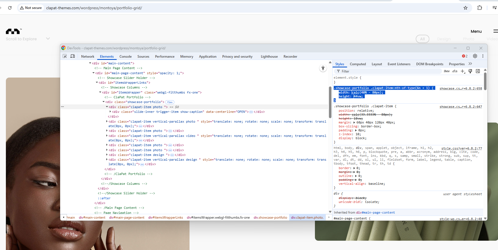Open the DevTools settings gear

pyautogui.click(x=475, y=56)
